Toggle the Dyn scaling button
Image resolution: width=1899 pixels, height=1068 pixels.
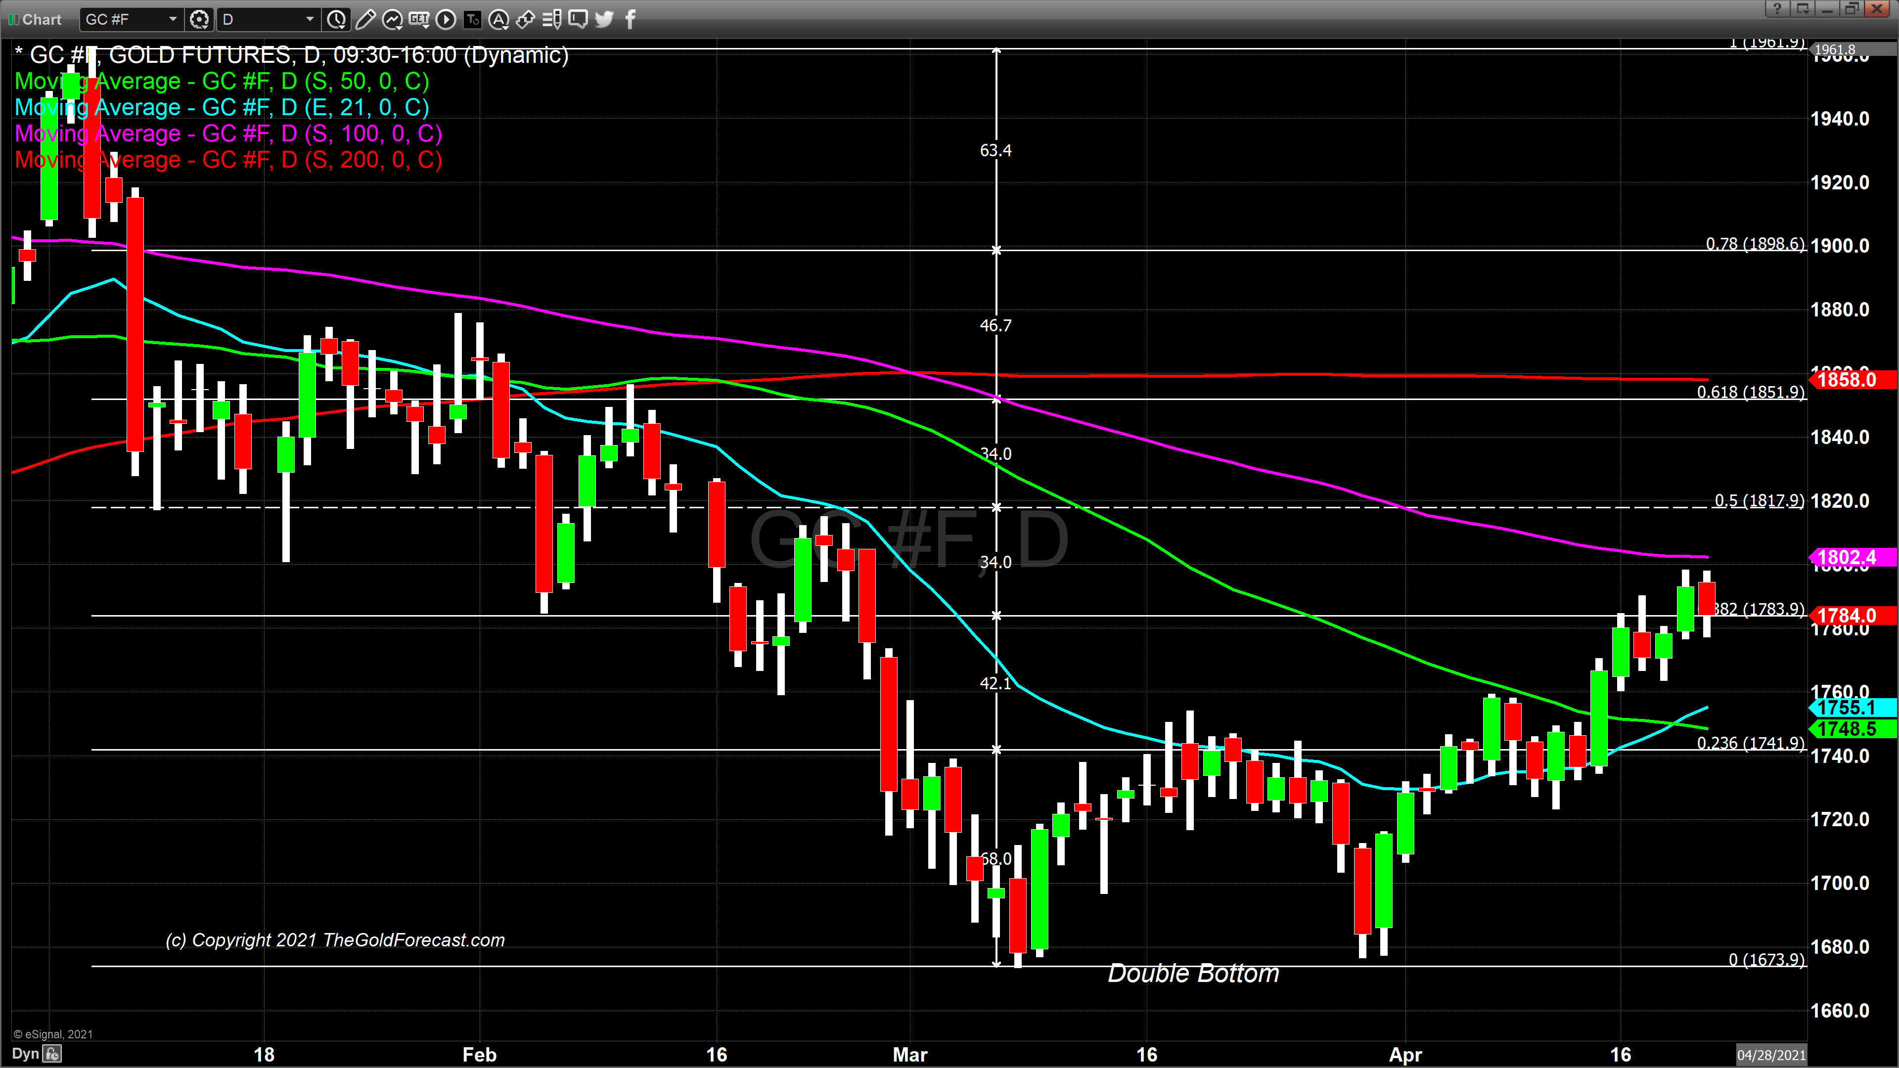[x=25, y=1053]
